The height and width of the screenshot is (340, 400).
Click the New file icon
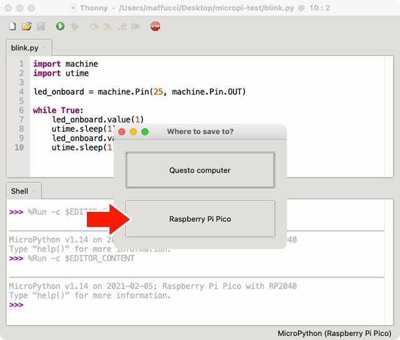coord(12,26)
